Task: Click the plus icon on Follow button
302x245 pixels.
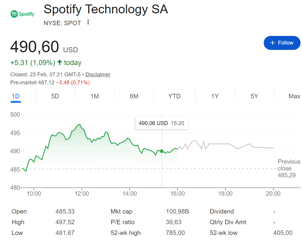Action: (273, 43)
